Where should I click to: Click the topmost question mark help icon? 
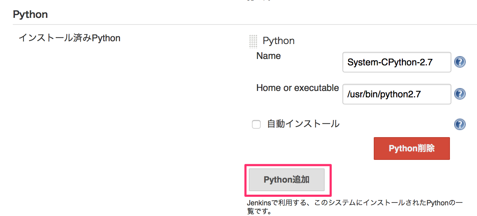pyautogui.click(x=460, y=62)
